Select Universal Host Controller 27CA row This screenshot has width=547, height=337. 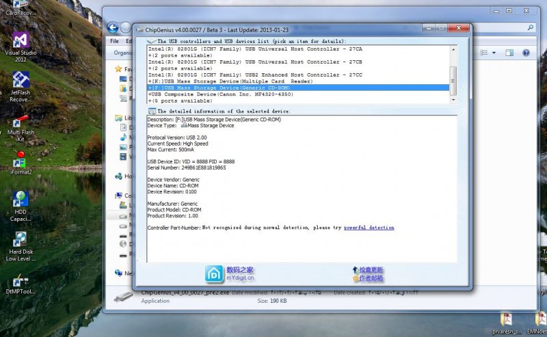click(x=298, y=49)
